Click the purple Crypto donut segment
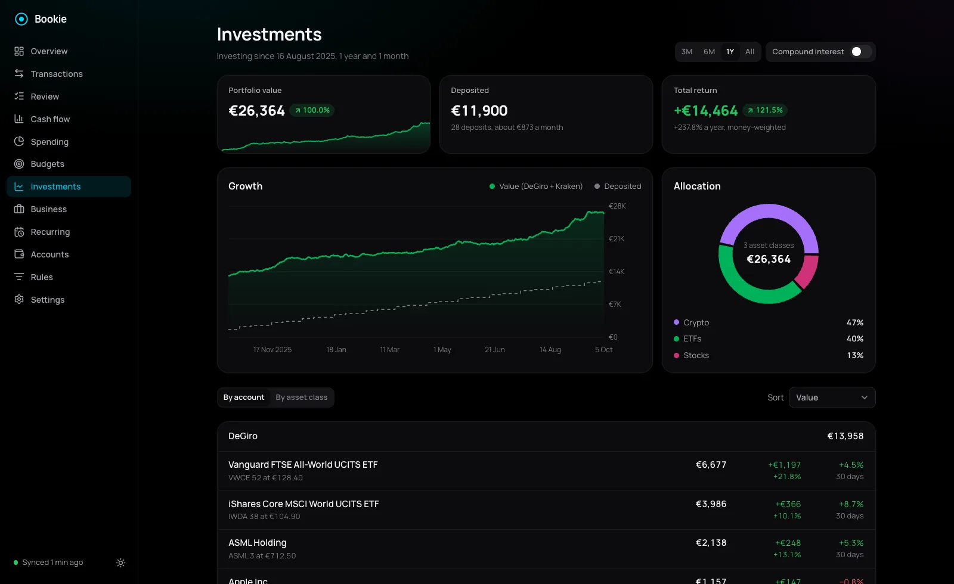Viewport: 954px width, 584px height. pyautogui.click(x=769, y=212)
